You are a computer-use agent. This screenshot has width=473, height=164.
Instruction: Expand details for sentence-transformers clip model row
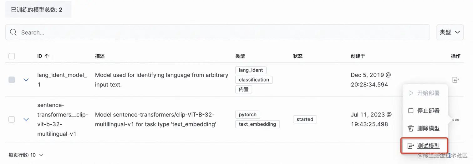(26, 119)
